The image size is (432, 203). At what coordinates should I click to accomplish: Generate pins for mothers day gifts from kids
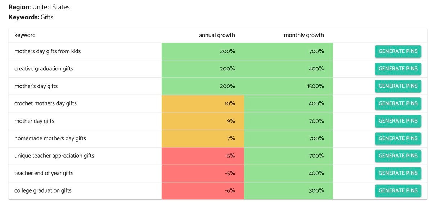[398, 51]
